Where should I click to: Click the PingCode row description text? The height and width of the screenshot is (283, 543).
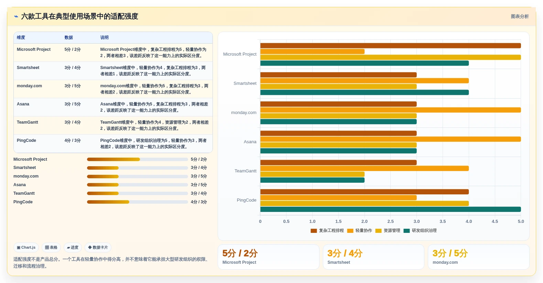pos(154,144)
